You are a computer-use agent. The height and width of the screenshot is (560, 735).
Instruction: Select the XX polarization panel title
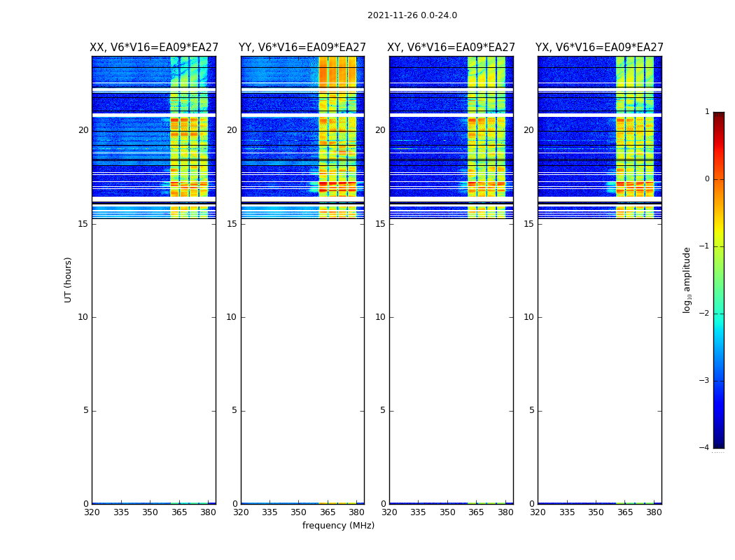point(153,48)
